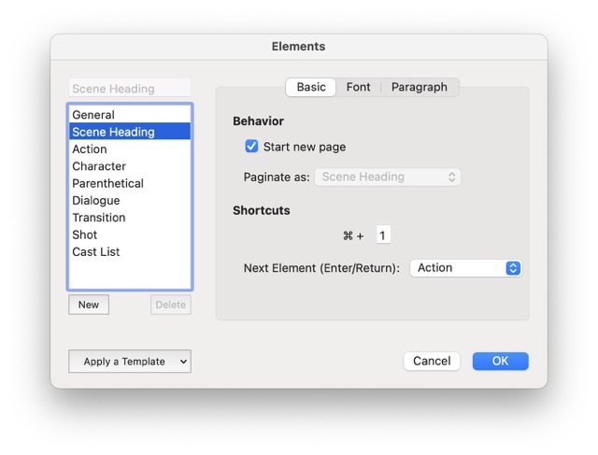Choose Cast List from the list
This screenshot has height=455, width=598.
coord(96,252)
